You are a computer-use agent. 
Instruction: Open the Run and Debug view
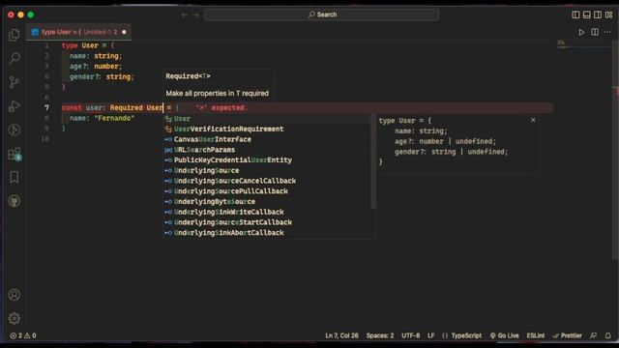pos(15,106)
